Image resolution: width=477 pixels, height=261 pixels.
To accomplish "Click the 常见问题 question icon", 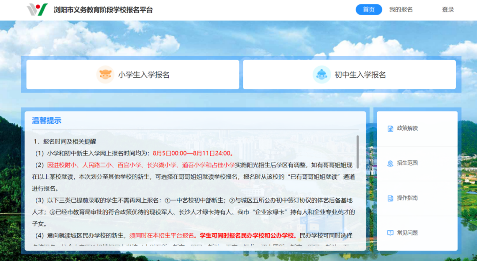I will tap(390, 233).
